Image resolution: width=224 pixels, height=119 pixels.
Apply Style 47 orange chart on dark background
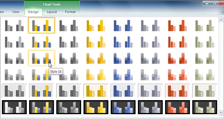tap(177, 107)
